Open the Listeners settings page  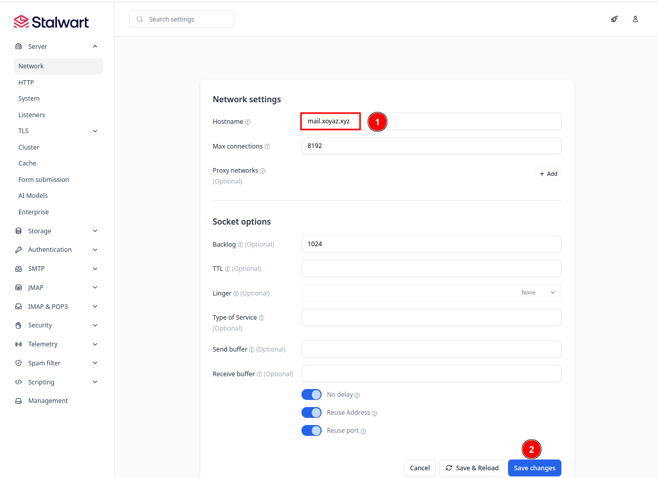[32, 115]
